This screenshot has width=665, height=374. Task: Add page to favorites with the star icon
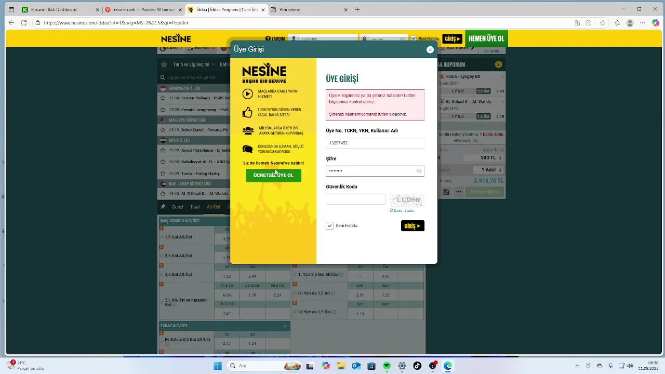click(603, 23)
